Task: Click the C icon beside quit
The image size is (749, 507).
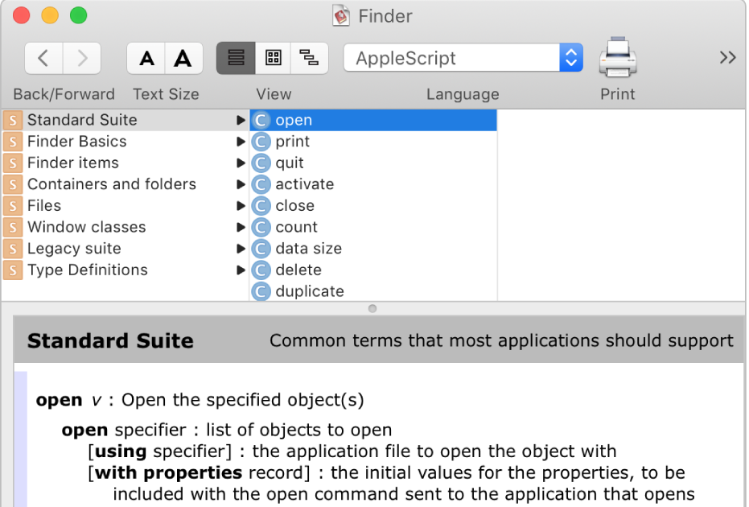Action: click(x=261, y=163)
